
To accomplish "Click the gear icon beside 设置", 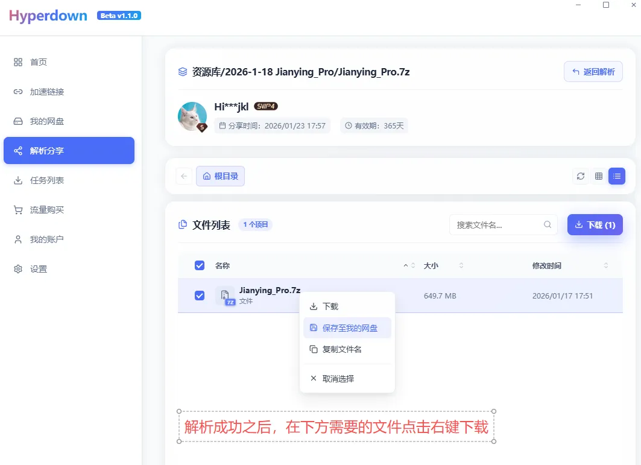I will pyautogui.click(x=18, y=269).
